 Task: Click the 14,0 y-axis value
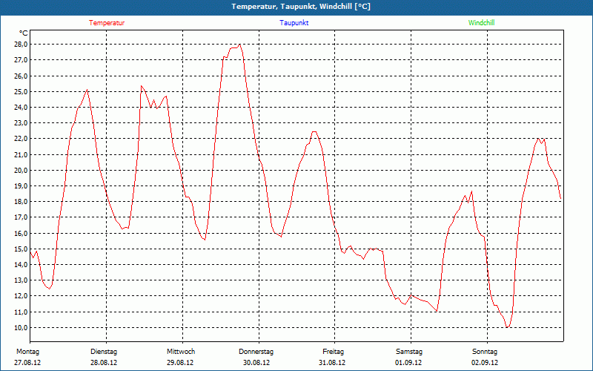[21, 265]
